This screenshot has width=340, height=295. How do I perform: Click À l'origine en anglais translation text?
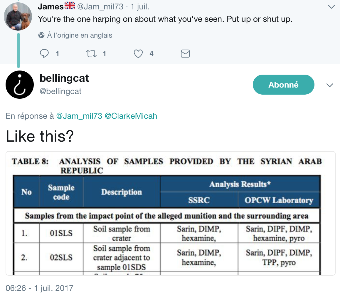click(x=80, y=35)
